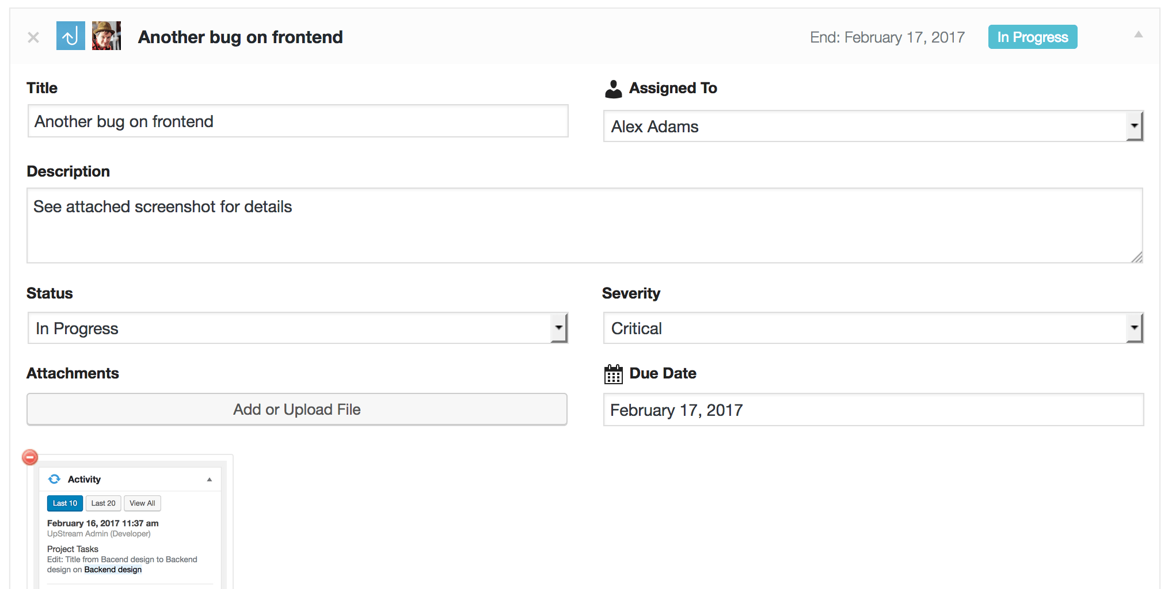The width and height of the screenshot is (1172, 589).
Task: Click the Due Date input field
Action: pyautogui.click(x=873, y=410)
